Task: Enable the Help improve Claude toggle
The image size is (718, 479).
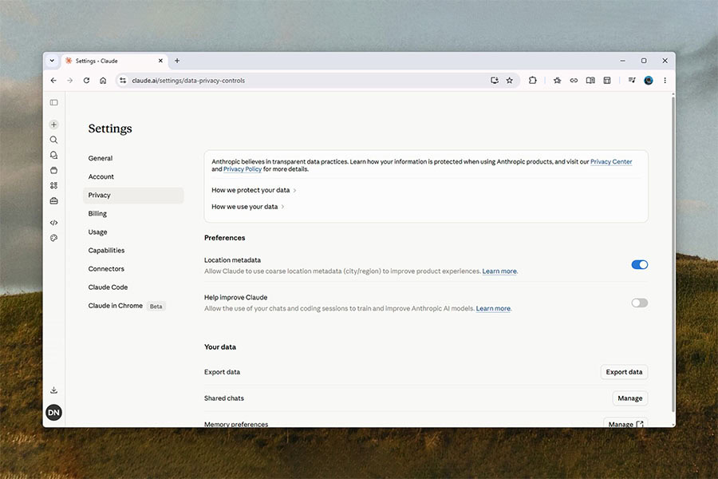Action: tap(639, 303)
